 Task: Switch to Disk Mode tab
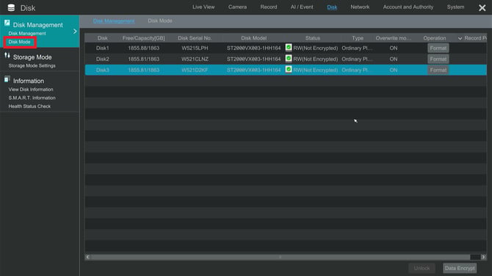(x=160, y=21)
